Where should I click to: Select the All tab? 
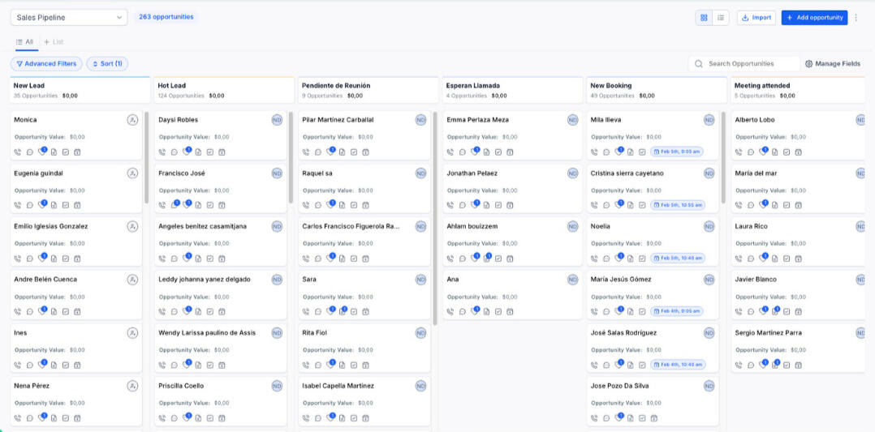point(24,41)
